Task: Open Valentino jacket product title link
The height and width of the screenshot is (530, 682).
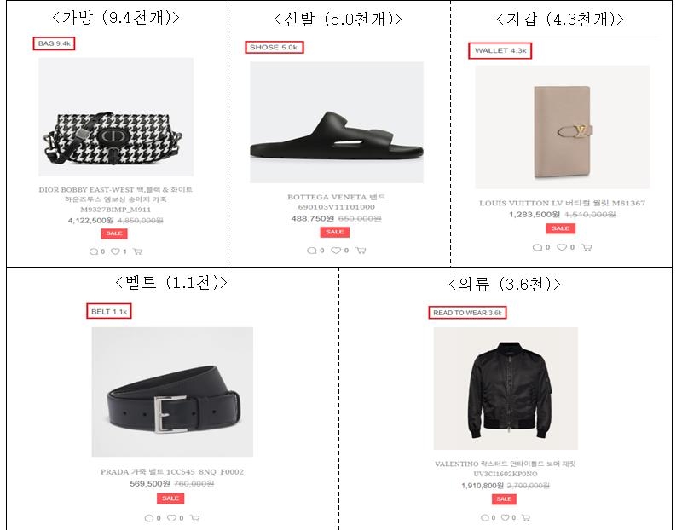Action: [x=506, y=469]
